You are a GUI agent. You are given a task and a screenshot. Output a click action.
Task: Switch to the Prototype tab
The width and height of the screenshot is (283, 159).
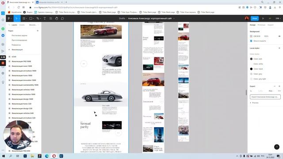pos(261,25)
